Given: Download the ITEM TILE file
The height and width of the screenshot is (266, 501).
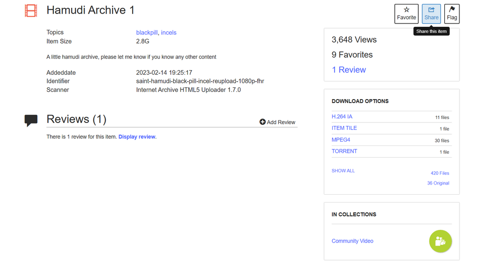Looking at the screenshot, I should [x=344, y=128].
